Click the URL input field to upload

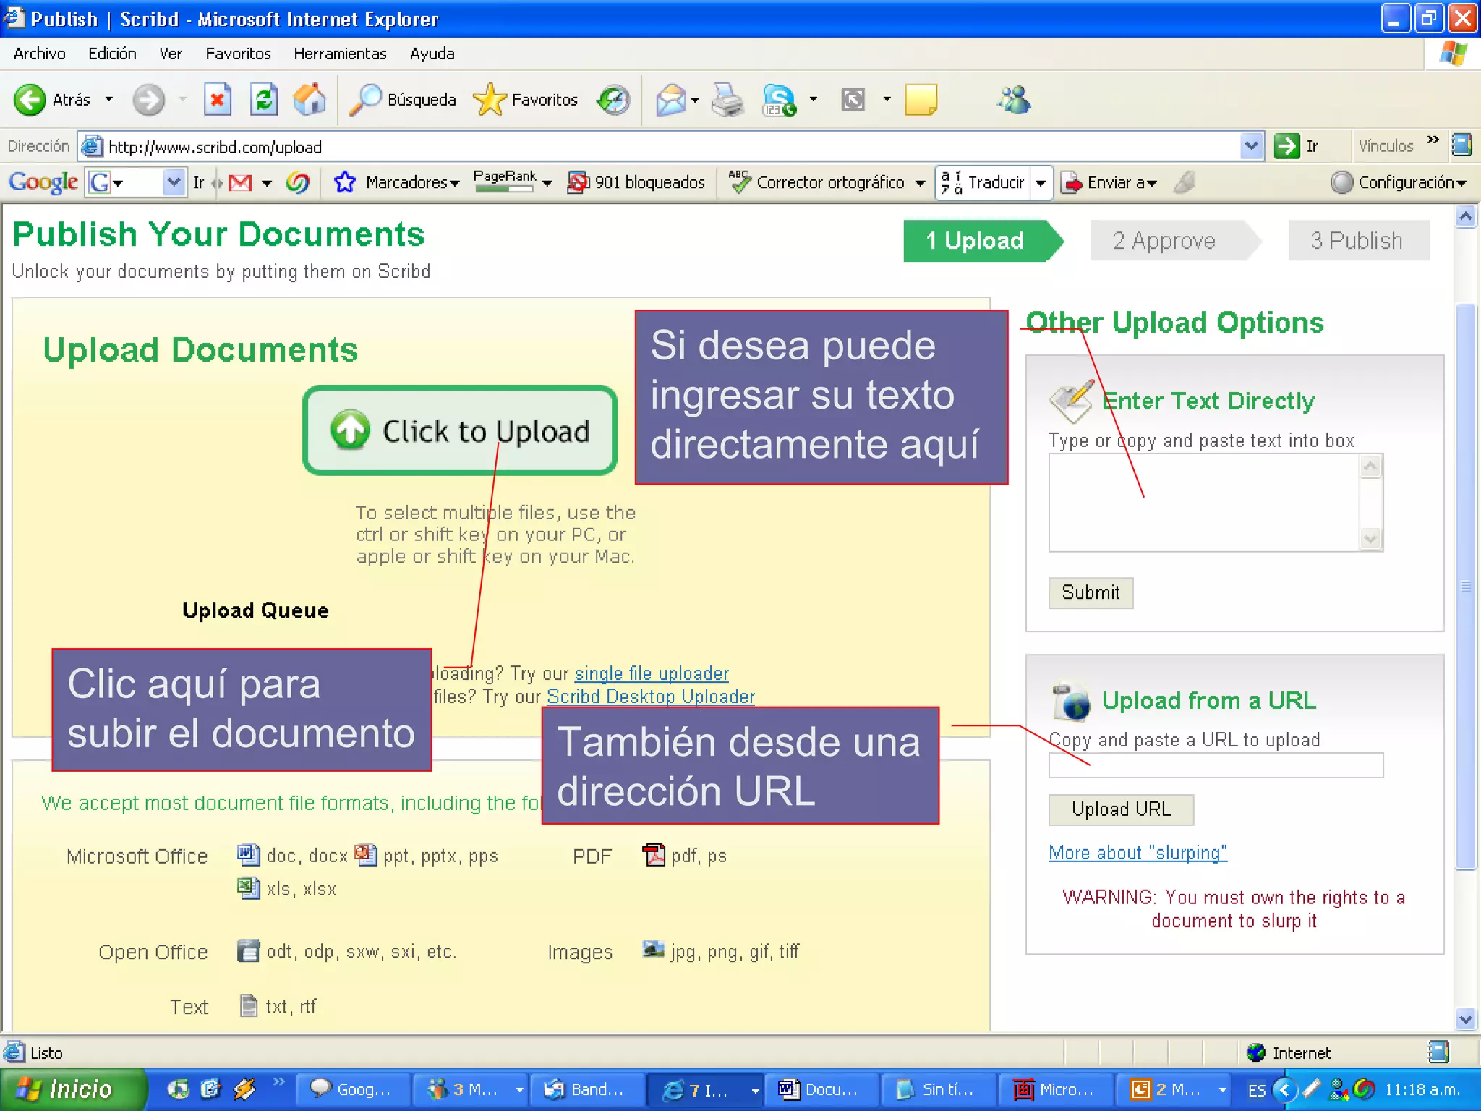pos(1216,765)
